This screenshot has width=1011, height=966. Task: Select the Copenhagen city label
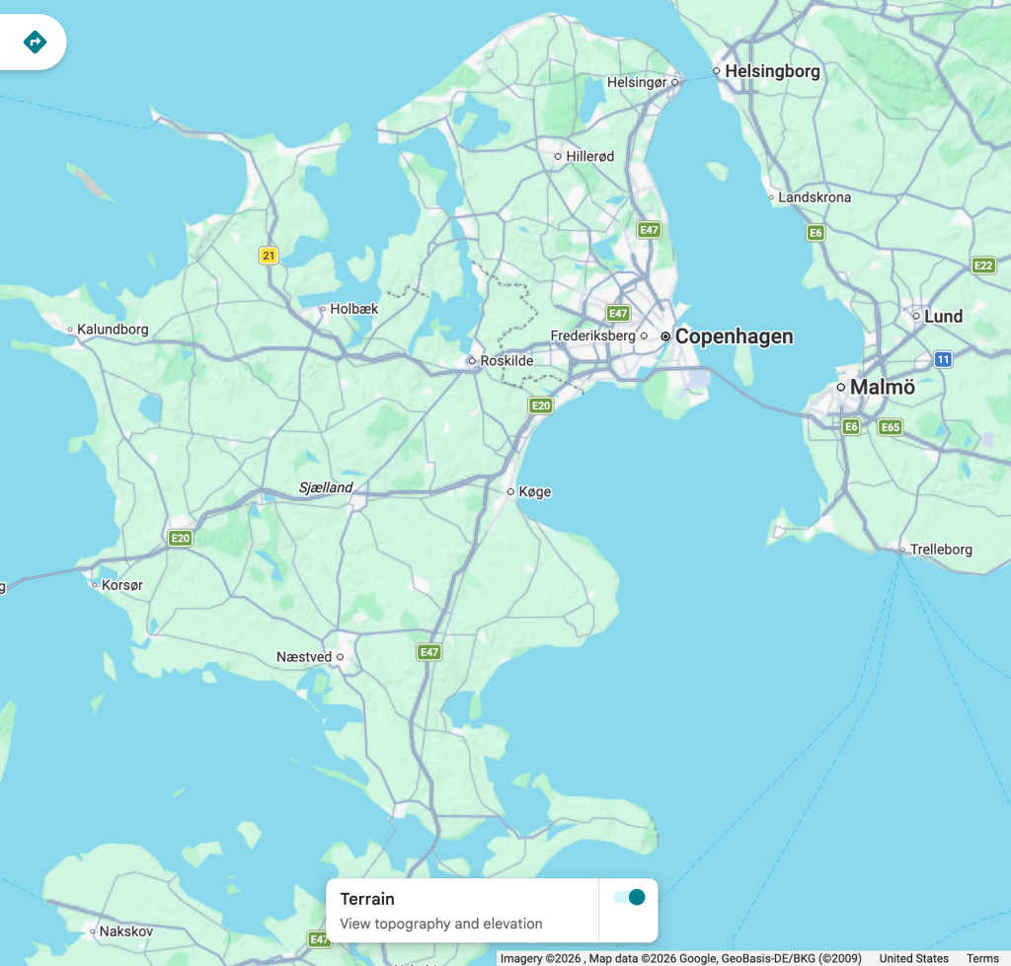coord(734,336)
